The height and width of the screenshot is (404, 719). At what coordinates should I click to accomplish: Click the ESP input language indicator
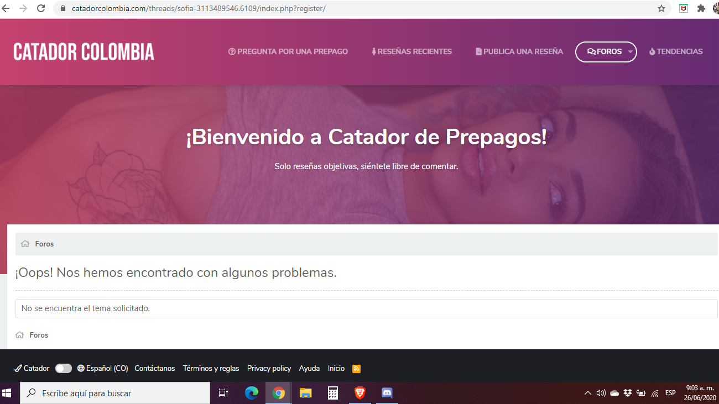pos(670,393)
